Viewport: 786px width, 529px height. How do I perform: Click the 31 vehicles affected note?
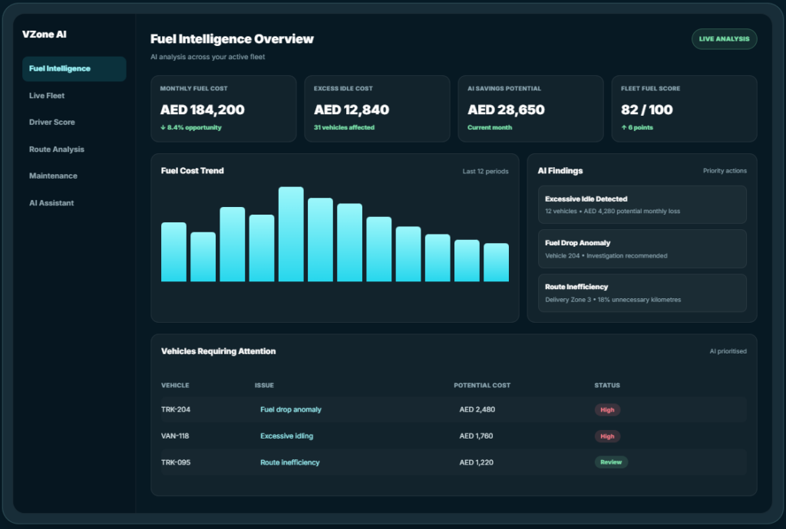click(344, 127)
